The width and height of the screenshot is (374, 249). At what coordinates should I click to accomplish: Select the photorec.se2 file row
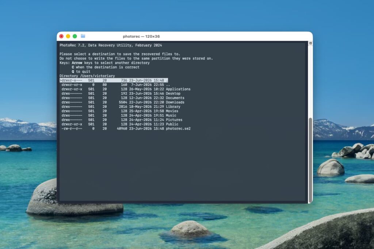point(126,129)
